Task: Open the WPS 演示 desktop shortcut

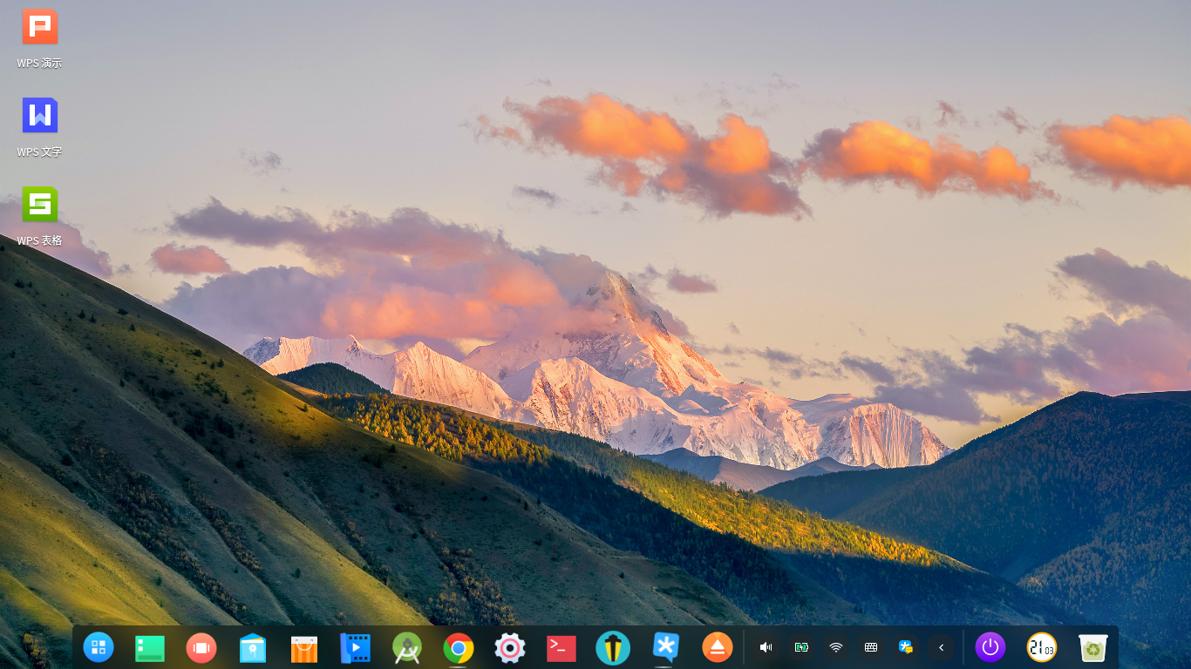Action: (39, 27)
